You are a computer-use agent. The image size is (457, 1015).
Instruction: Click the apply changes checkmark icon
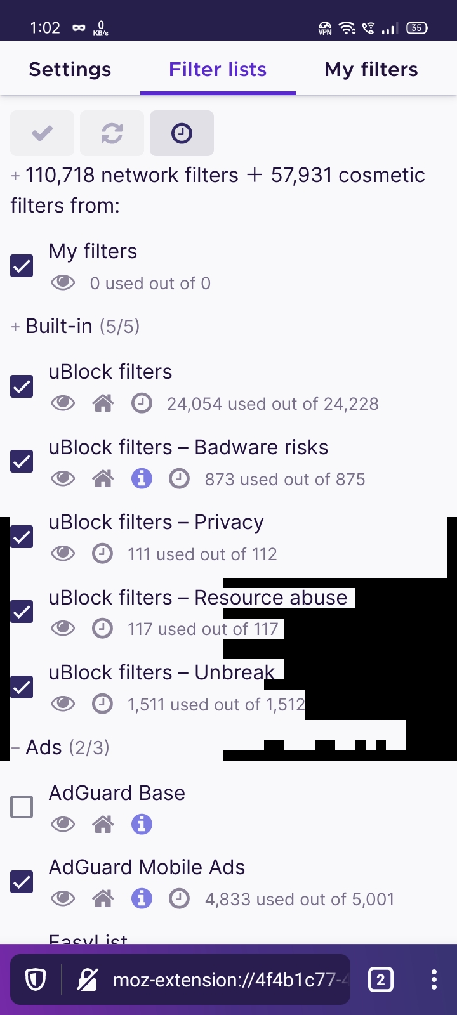[x=41, y=133]
